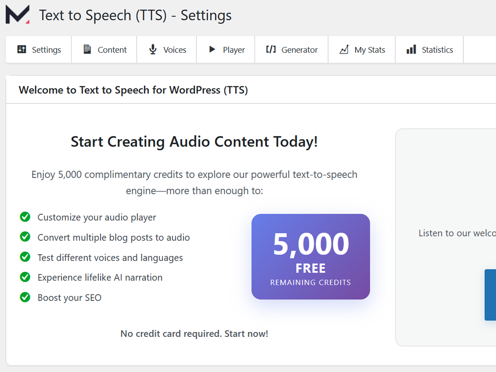Click the play triangle icon on the Player tab
Image resolution: width=496 pixels, height=372 pixels.
(212, 50)
